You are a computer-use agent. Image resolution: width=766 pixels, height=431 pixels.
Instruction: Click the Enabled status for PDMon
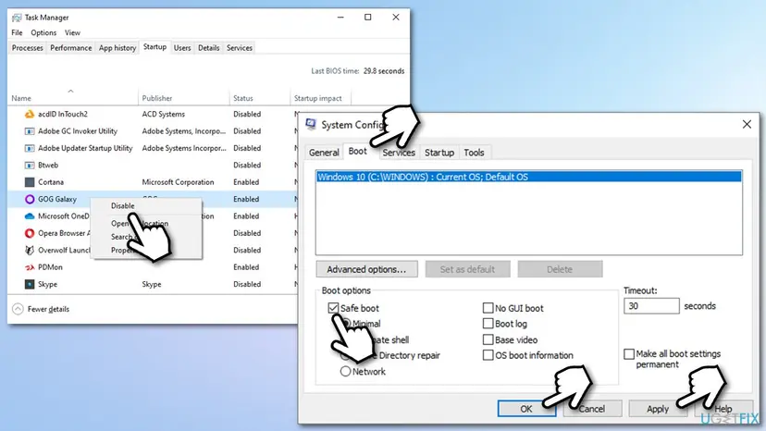click(246, 267)
